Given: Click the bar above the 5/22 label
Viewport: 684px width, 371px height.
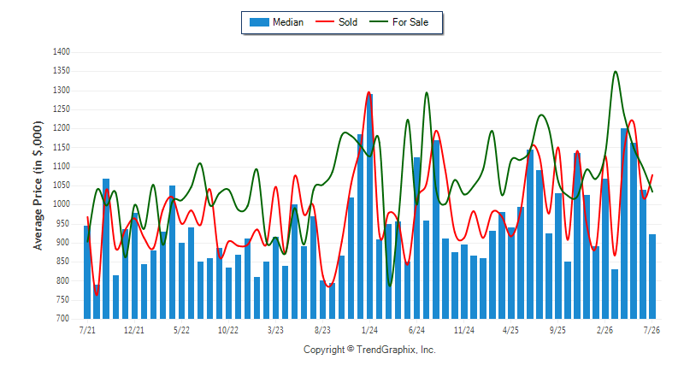Looking at the screenshot, I should [181, 280].
